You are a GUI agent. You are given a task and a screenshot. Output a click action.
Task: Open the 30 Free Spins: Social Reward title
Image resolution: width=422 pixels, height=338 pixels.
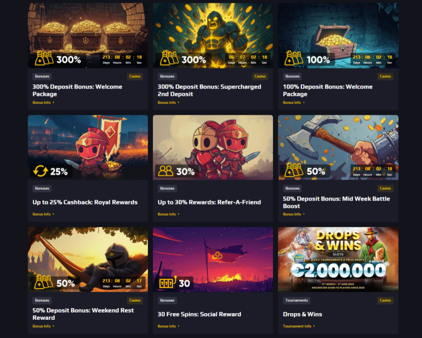[x=199, y=315]
